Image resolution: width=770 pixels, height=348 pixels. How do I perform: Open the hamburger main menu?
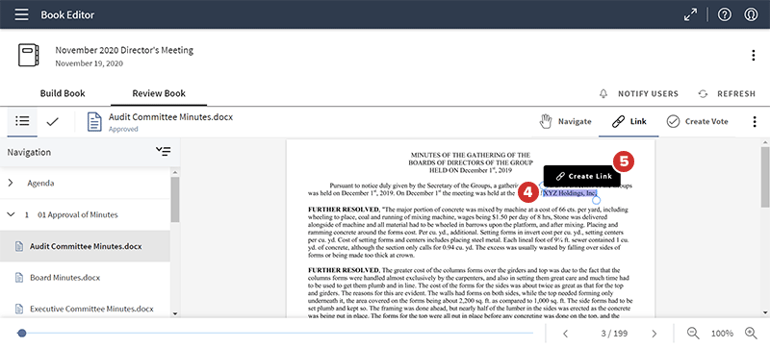point(21,14)
